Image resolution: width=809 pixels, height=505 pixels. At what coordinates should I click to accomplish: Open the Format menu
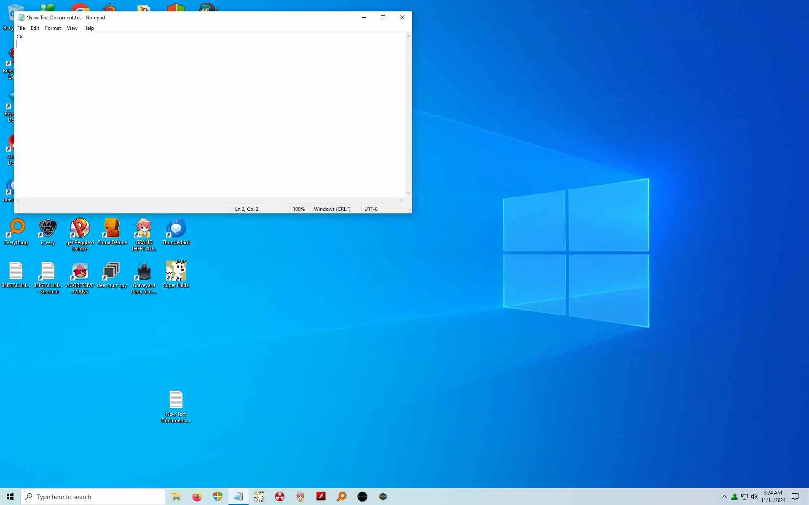(53, 28)
